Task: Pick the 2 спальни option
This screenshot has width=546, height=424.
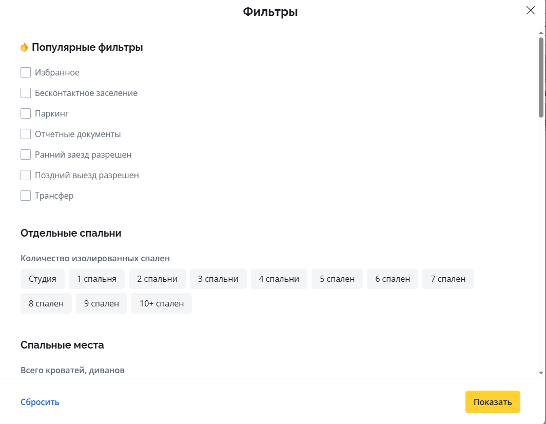Action: point(157,279)
